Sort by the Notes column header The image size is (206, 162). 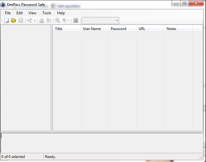click(178, 29)
